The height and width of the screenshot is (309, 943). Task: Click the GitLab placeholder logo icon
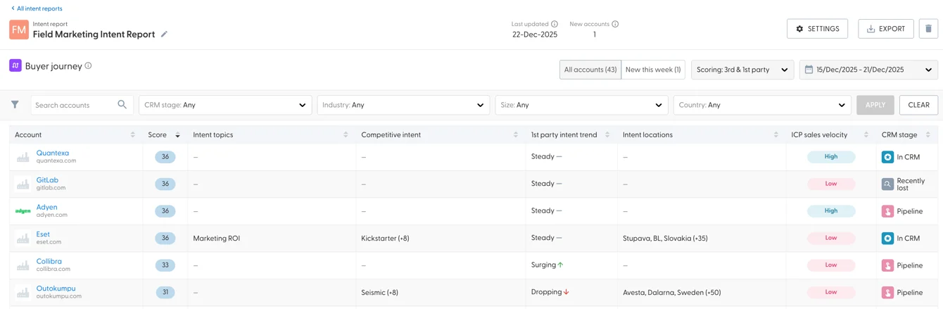tap(23, 184)
